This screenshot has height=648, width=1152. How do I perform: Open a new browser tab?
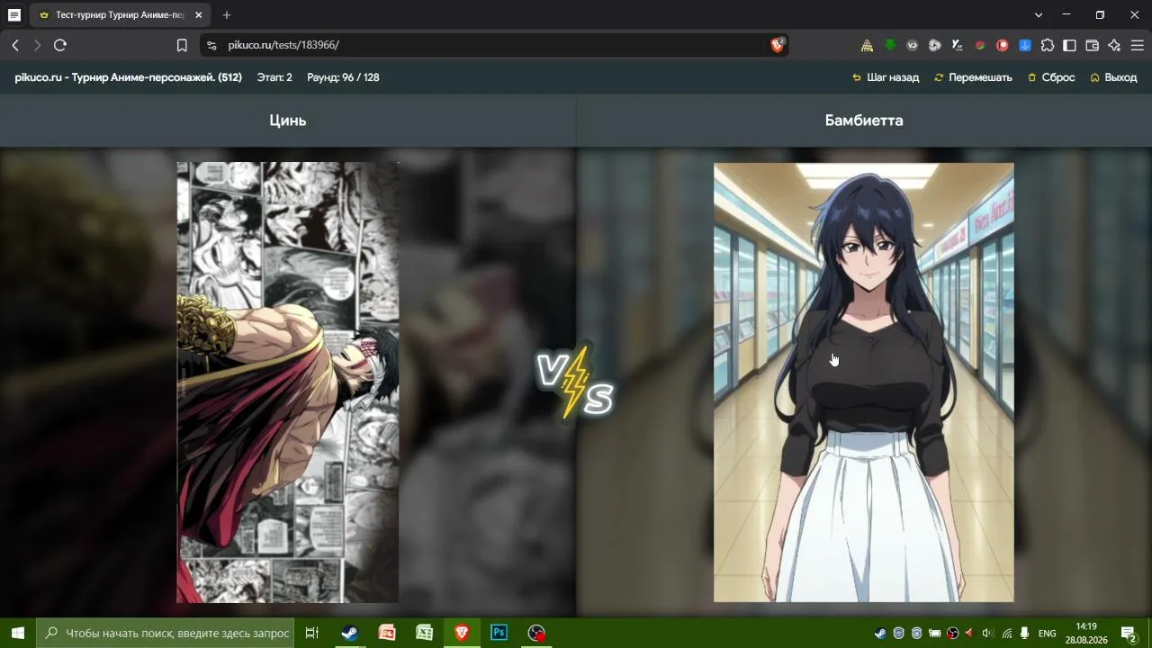[x=227, y=15]
